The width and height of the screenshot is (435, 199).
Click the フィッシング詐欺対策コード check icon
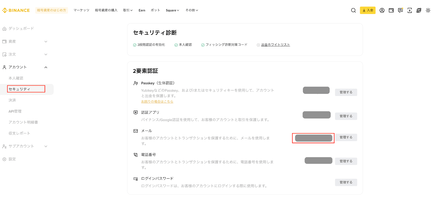203,45
